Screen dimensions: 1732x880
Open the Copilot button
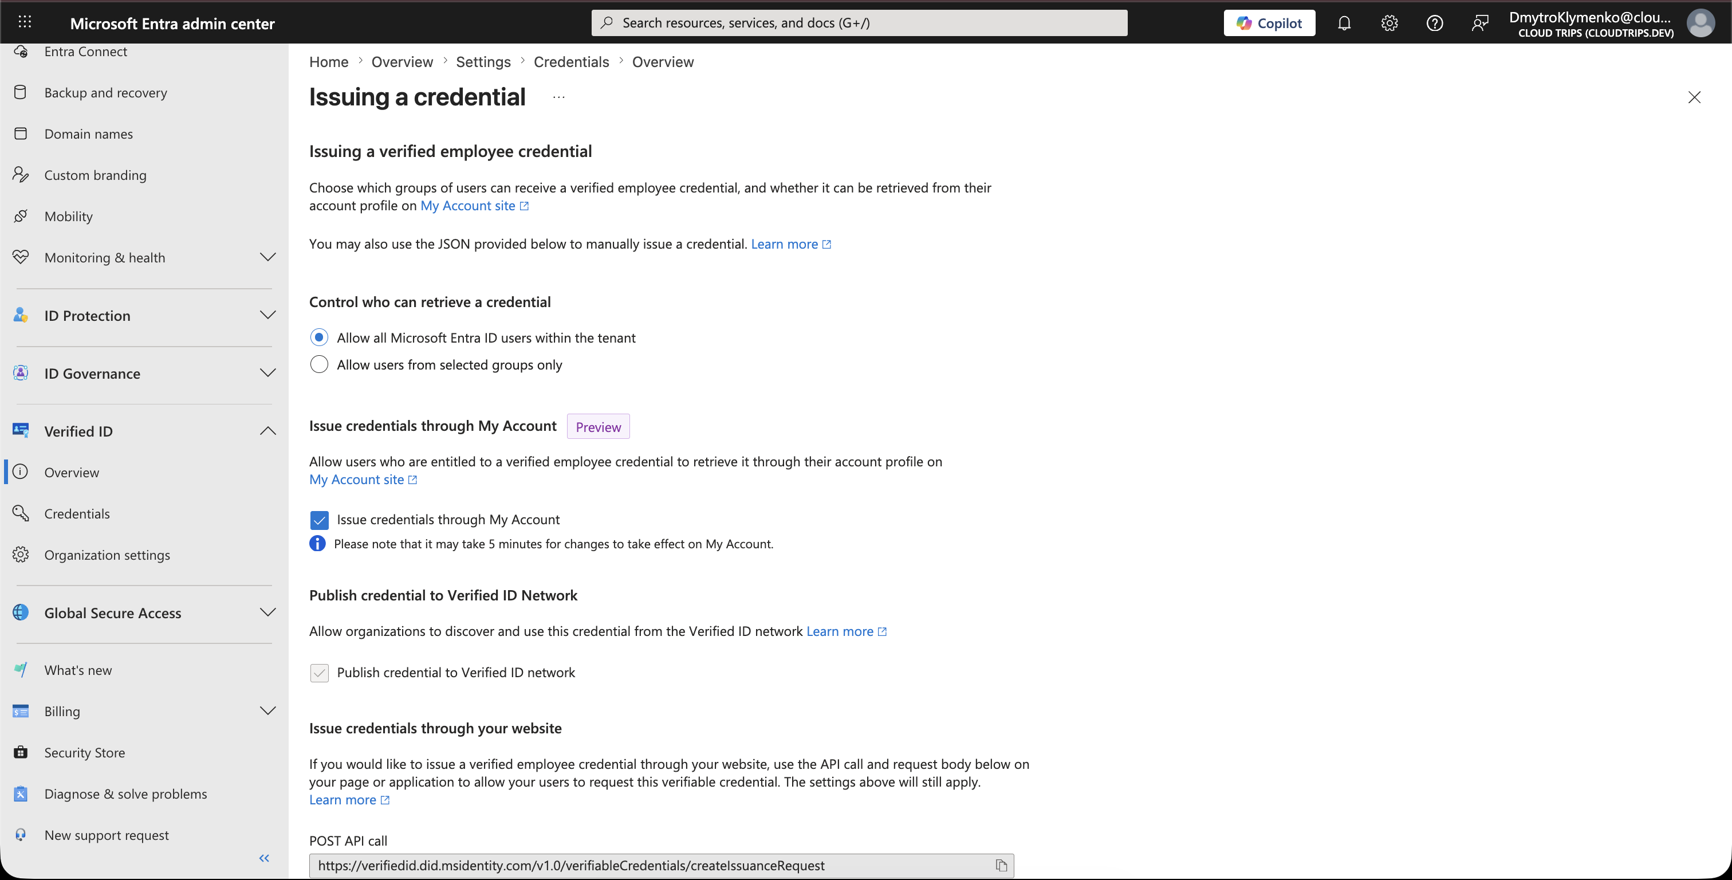point(1269,23)
